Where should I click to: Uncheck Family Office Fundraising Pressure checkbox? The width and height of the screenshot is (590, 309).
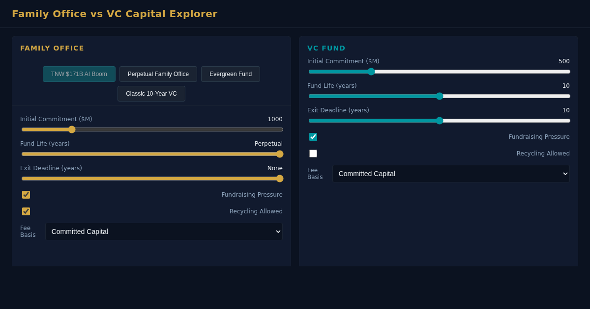(26, 195)
